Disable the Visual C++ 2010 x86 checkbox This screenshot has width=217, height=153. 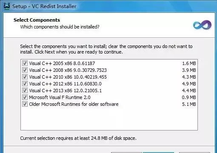coord(25,77)
